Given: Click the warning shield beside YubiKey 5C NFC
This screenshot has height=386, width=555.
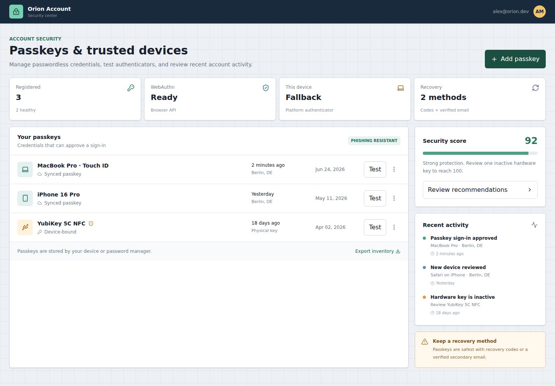Looking at the screenshot, I should point(91,223).
